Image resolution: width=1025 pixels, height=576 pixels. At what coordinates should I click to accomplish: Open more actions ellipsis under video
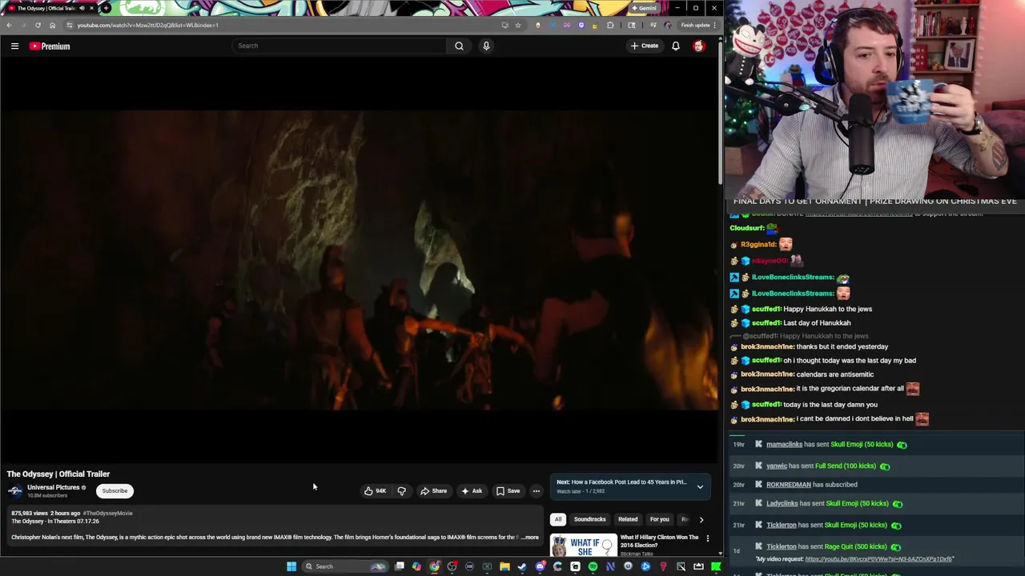[x=537, y=491]
